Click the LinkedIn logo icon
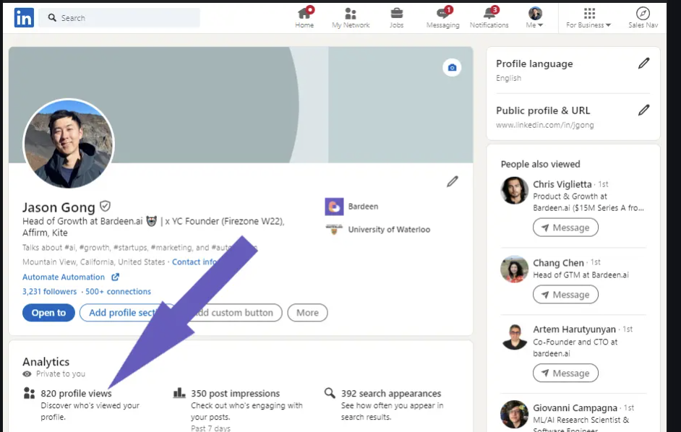 (x=24, y=18)
